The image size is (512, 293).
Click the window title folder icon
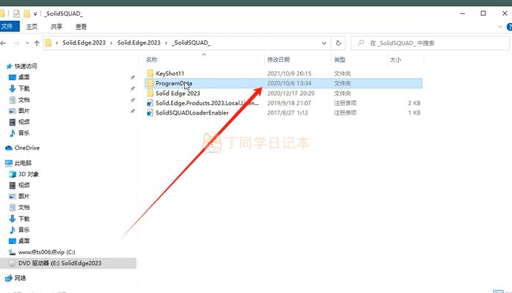pos(2,13)
